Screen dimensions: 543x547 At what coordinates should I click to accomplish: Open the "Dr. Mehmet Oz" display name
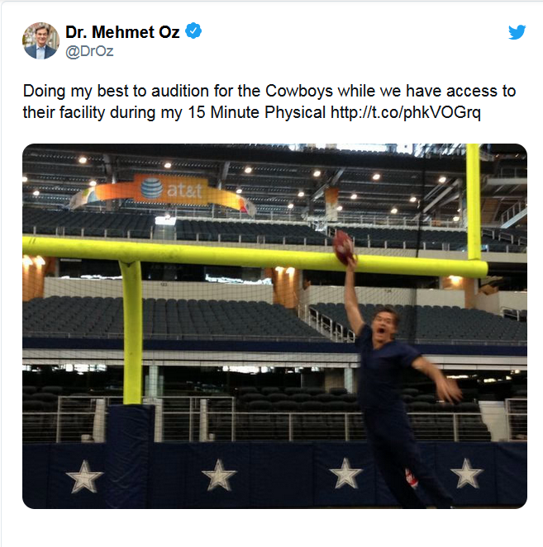123,32
